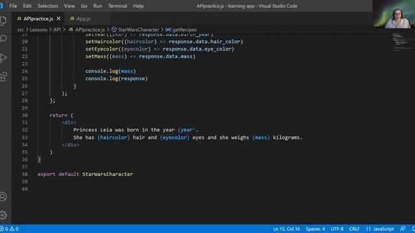
Task: Change end of line sequence CRLF
Action: pos(354,228)
